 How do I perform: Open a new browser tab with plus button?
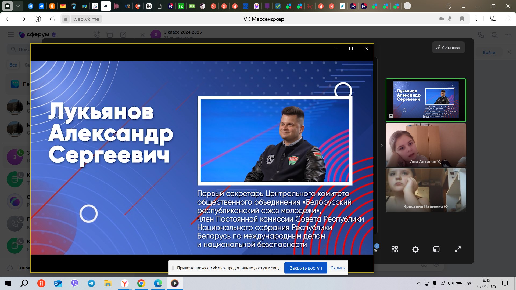pos(407,6)
